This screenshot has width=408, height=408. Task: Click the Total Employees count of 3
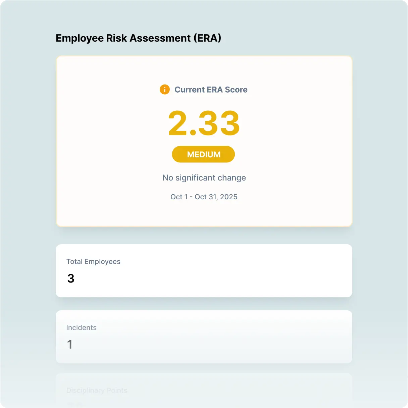coord(71,278)
